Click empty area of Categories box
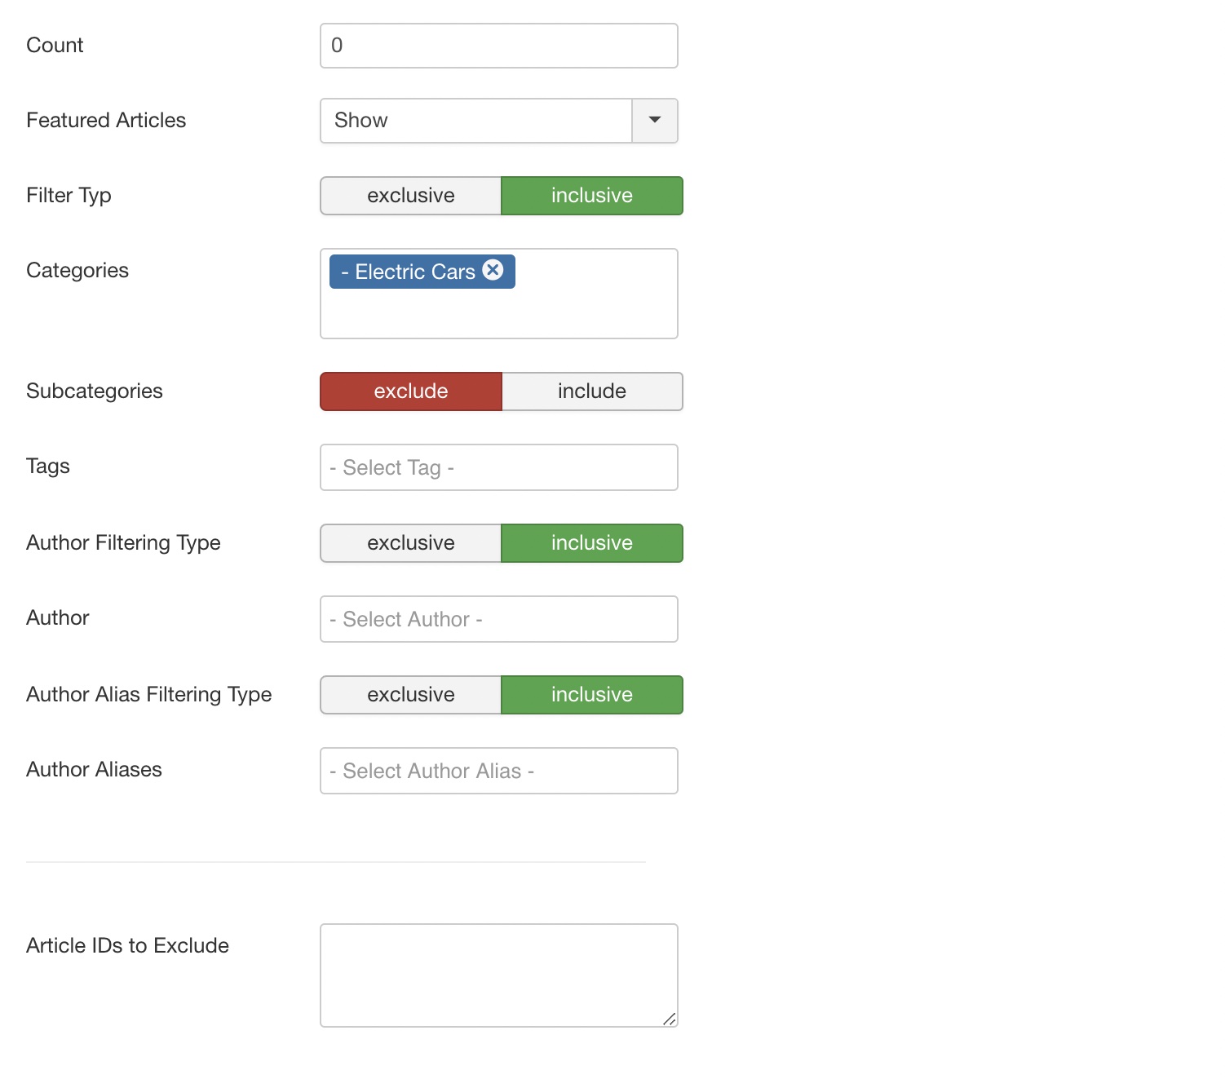This screenshot has width=1225, height=1088. click(499, 314)
